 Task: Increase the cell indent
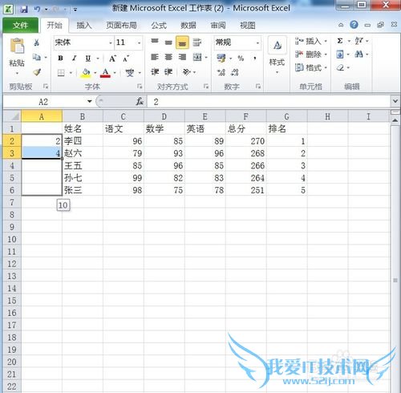coord(168,71)
